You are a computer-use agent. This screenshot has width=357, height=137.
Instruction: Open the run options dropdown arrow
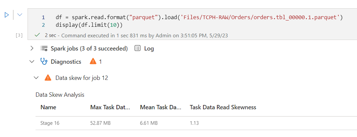(20, 15)
